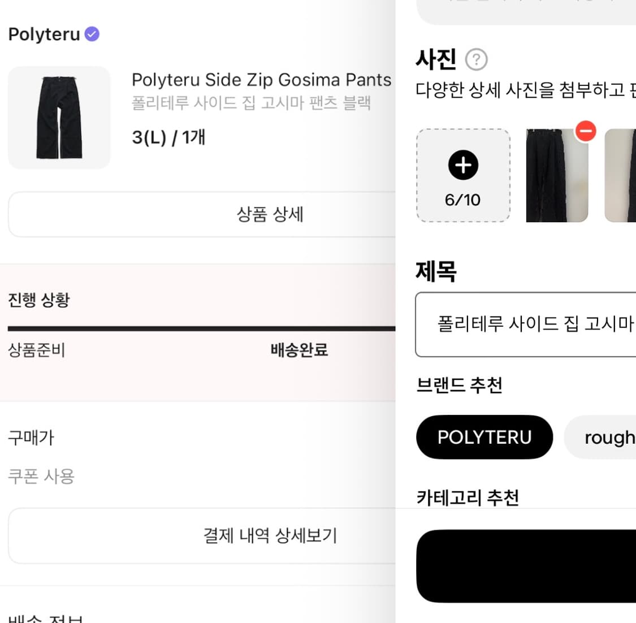The image size is (636, 623).
Task: Tap the plus icon to add a photo
Action: 464,165
